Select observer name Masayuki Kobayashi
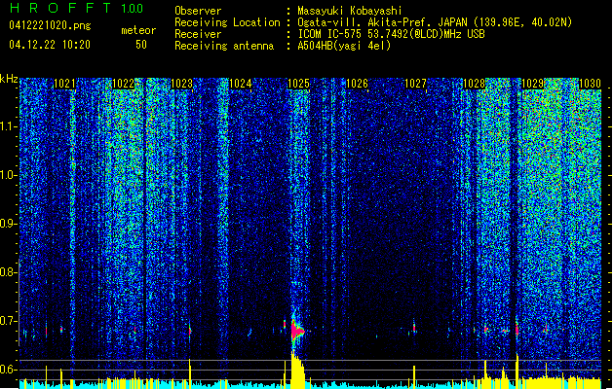Viewport: 613px width, 389px height. (x=350, y=11)
